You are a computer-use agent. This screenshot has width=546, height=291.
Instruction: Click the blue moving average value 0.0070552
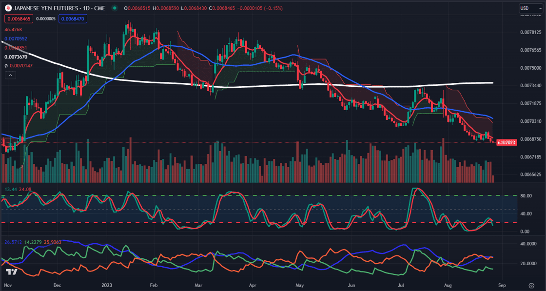pos(16,39)
